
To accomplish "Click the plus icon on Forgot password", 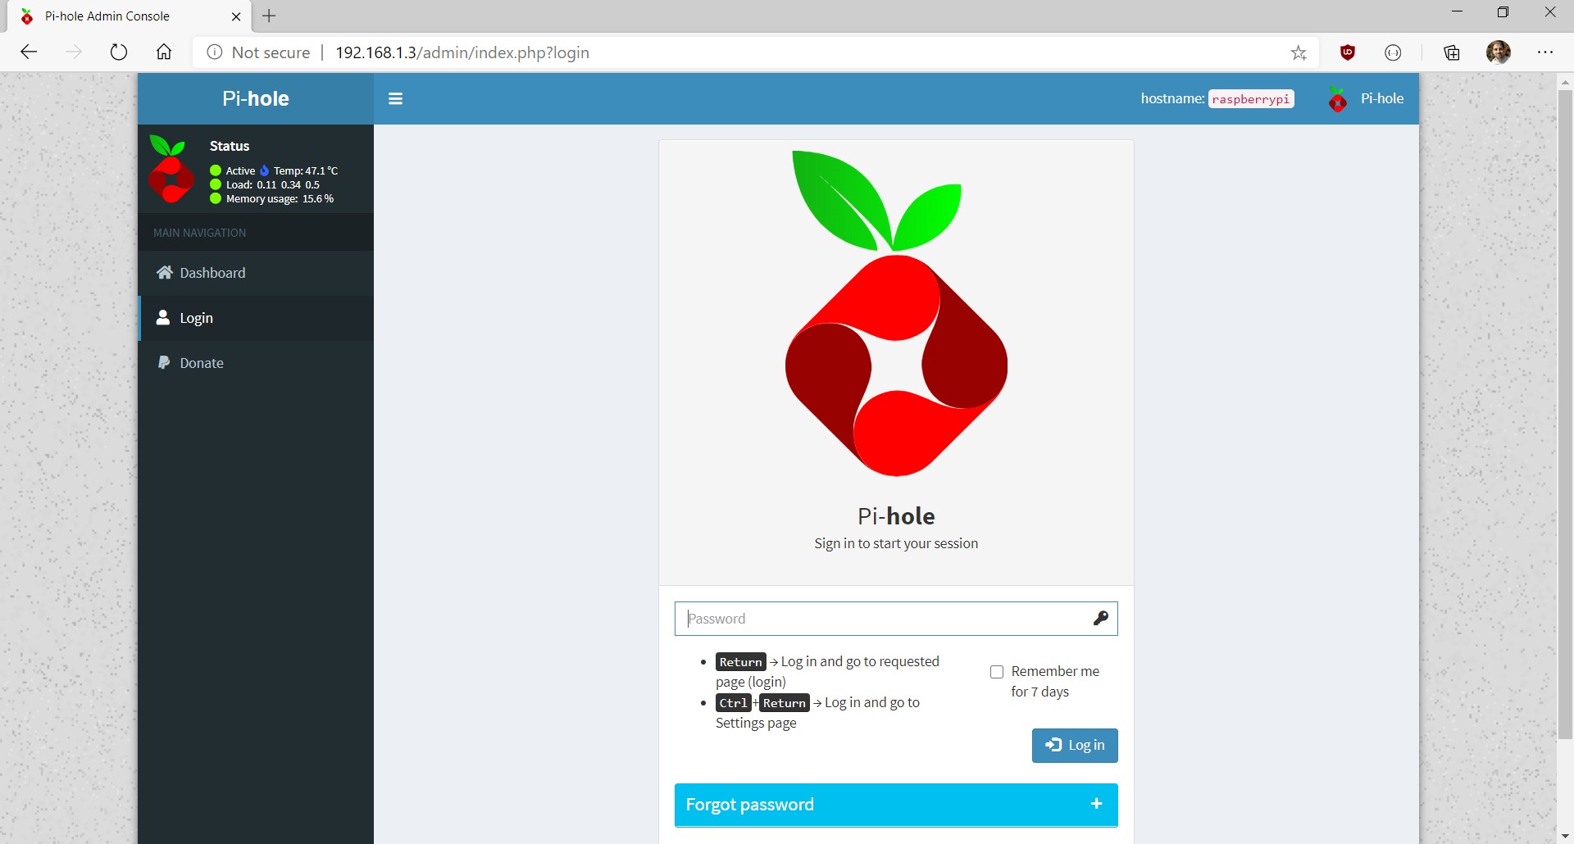I will [1096, 804].
